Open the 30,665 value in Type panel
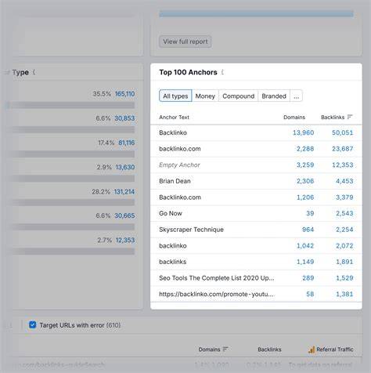This screenshot has width=371, height=373. (x=124, y=215)
